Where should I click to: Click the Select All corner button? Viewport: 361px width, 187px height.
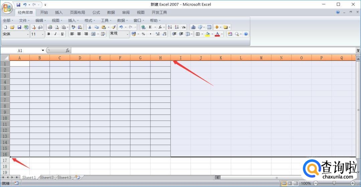coord(5,58)
